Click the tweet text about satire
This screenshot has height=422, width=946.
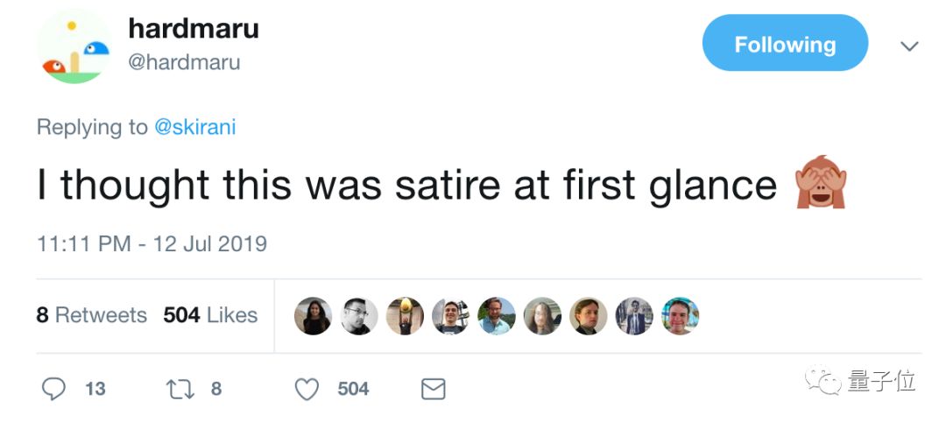point(407,185)
